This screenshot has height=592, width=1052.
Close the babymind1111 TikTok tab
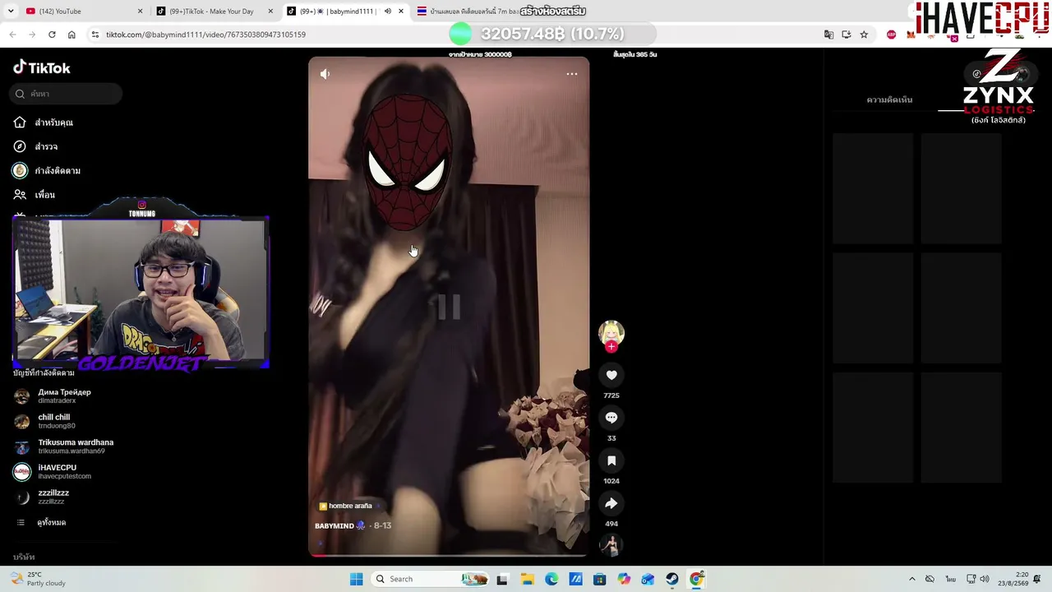tap(401, 12)
